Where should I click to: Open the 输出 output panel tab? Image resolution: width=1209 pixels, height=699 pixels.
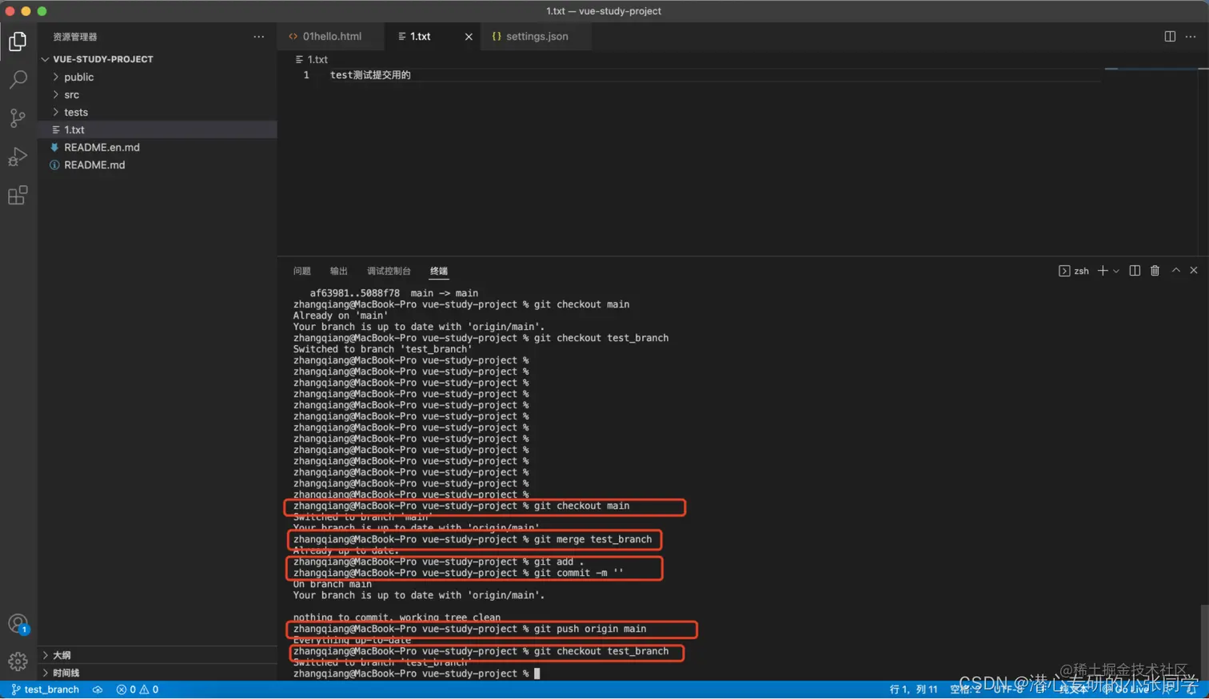[x=339, y=271]
